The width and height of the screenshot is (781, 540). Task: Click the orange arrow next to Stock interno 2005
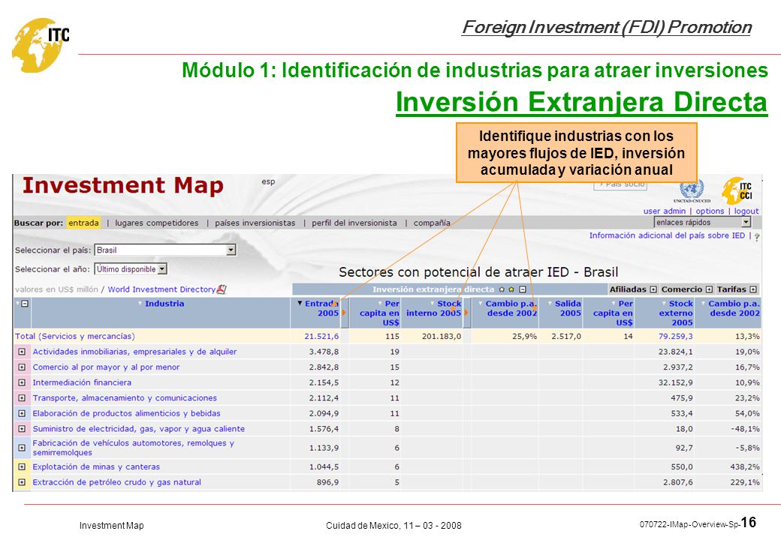(466, 313)
